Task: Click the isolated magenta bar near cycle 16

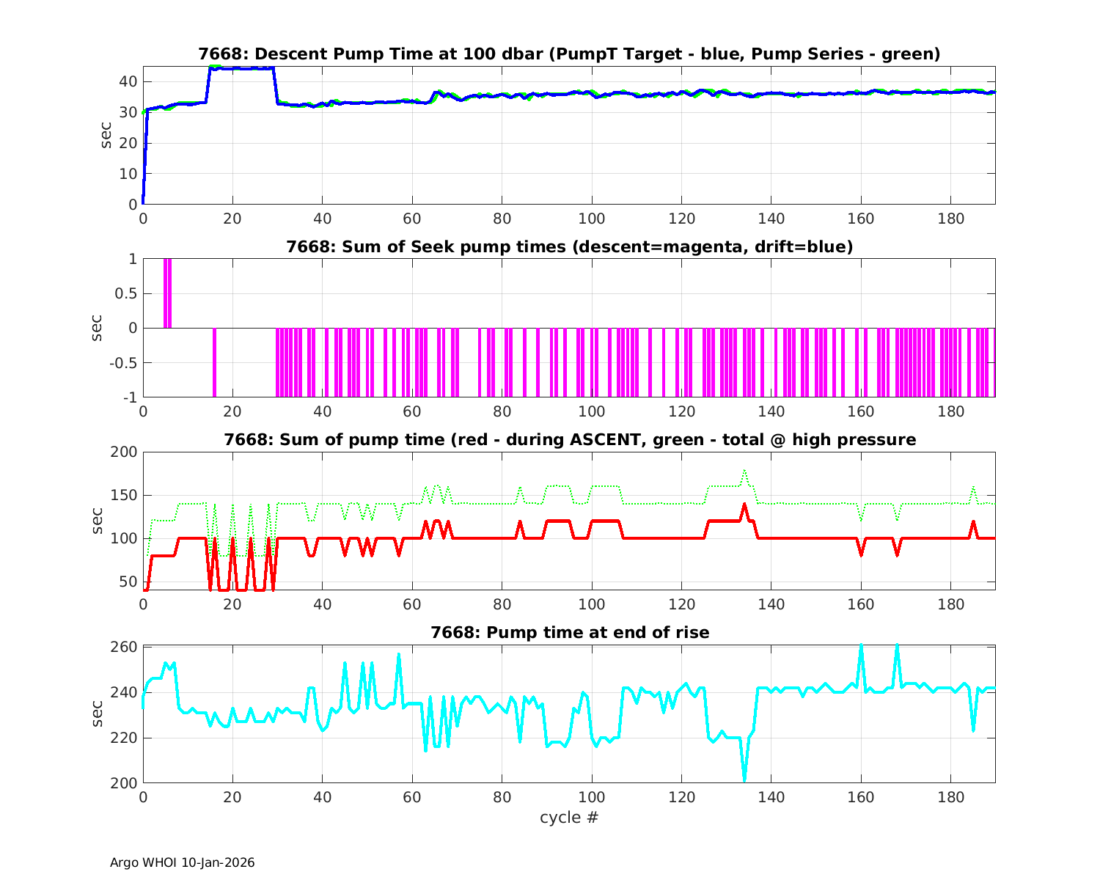Action: 214,362
